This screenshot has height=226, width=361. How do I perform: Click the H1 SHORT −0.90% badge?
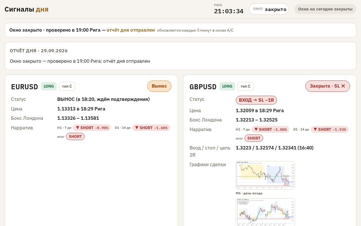click(x=92, y=128)
